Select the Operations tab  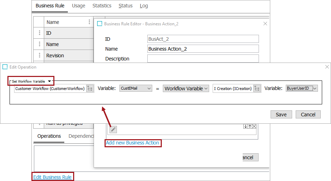(x=49, y=136)
